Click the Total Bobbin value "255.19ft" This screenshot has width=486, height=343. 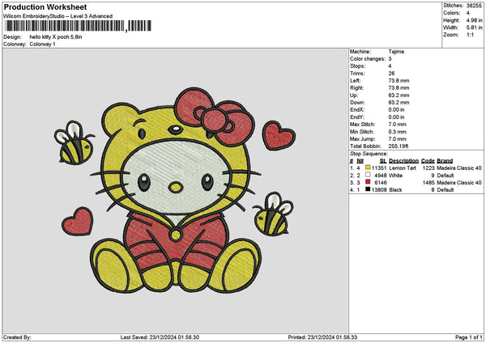click(x=399, y=146)
